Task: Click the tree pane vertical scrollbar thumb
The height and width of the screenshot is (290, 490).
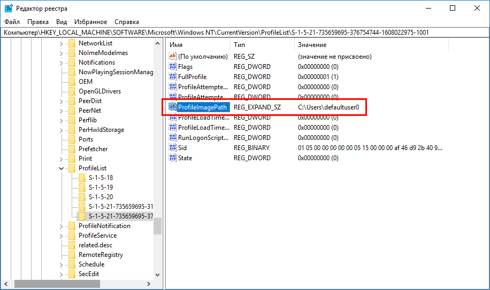Action: coord(157,226)
